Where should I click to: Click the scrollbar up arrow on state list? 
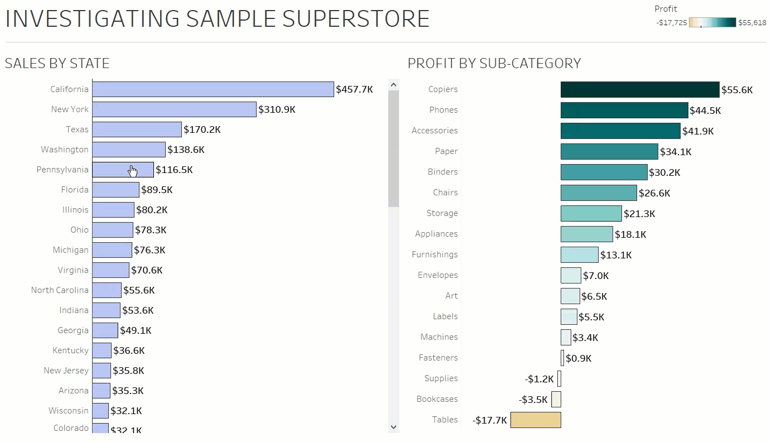point(394,84)
